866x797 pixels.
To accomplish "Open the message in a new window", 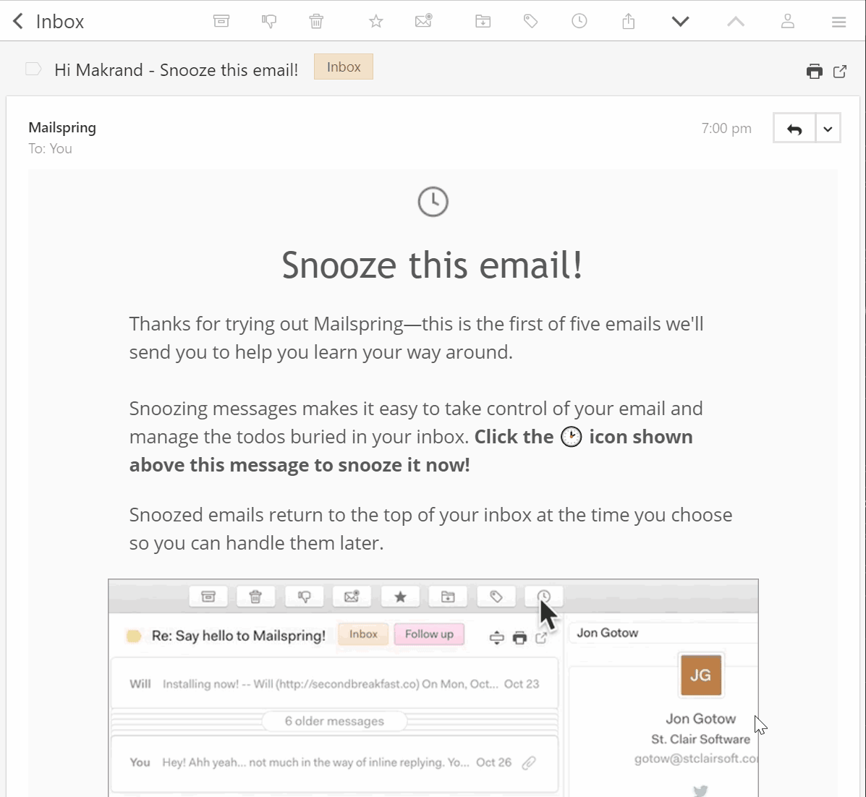I will (840, 71).
